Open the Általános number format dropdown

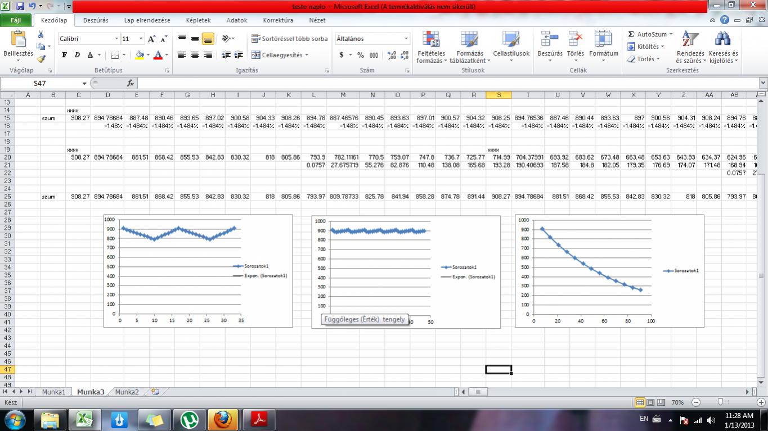406,39
